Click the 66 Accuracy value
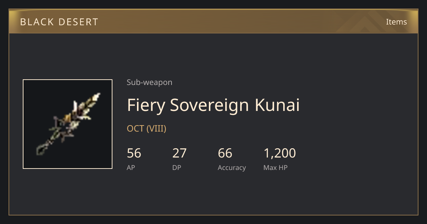 pyautogui.click(x=225, y=153)
